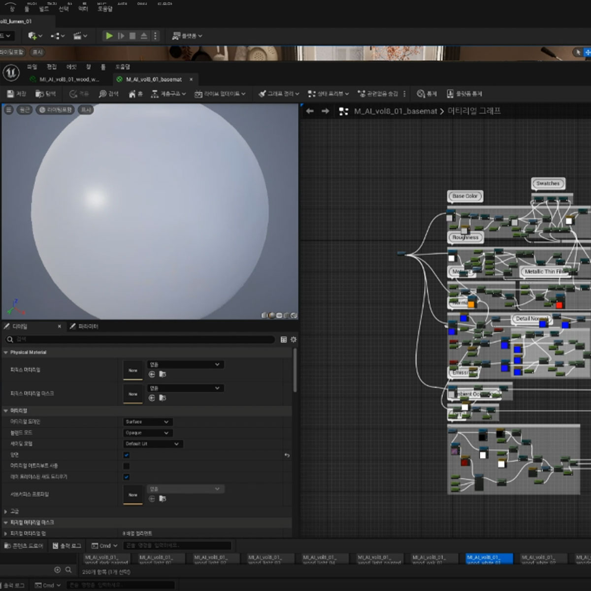Enable the unchecked material attributes checkbox

127,466
